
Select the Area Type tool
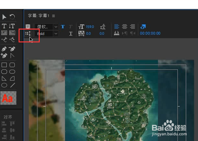pyautogui.click(x=4, y=33)
